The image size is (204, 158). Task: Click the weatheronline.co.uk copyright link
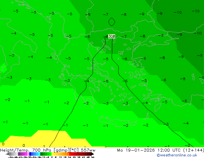pyautogui.click(x=177, y=155)
